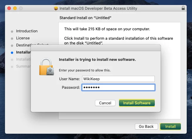Screen dimensions: 192x139
Task: Focus the User Name text field
Action: click(118, 79)
